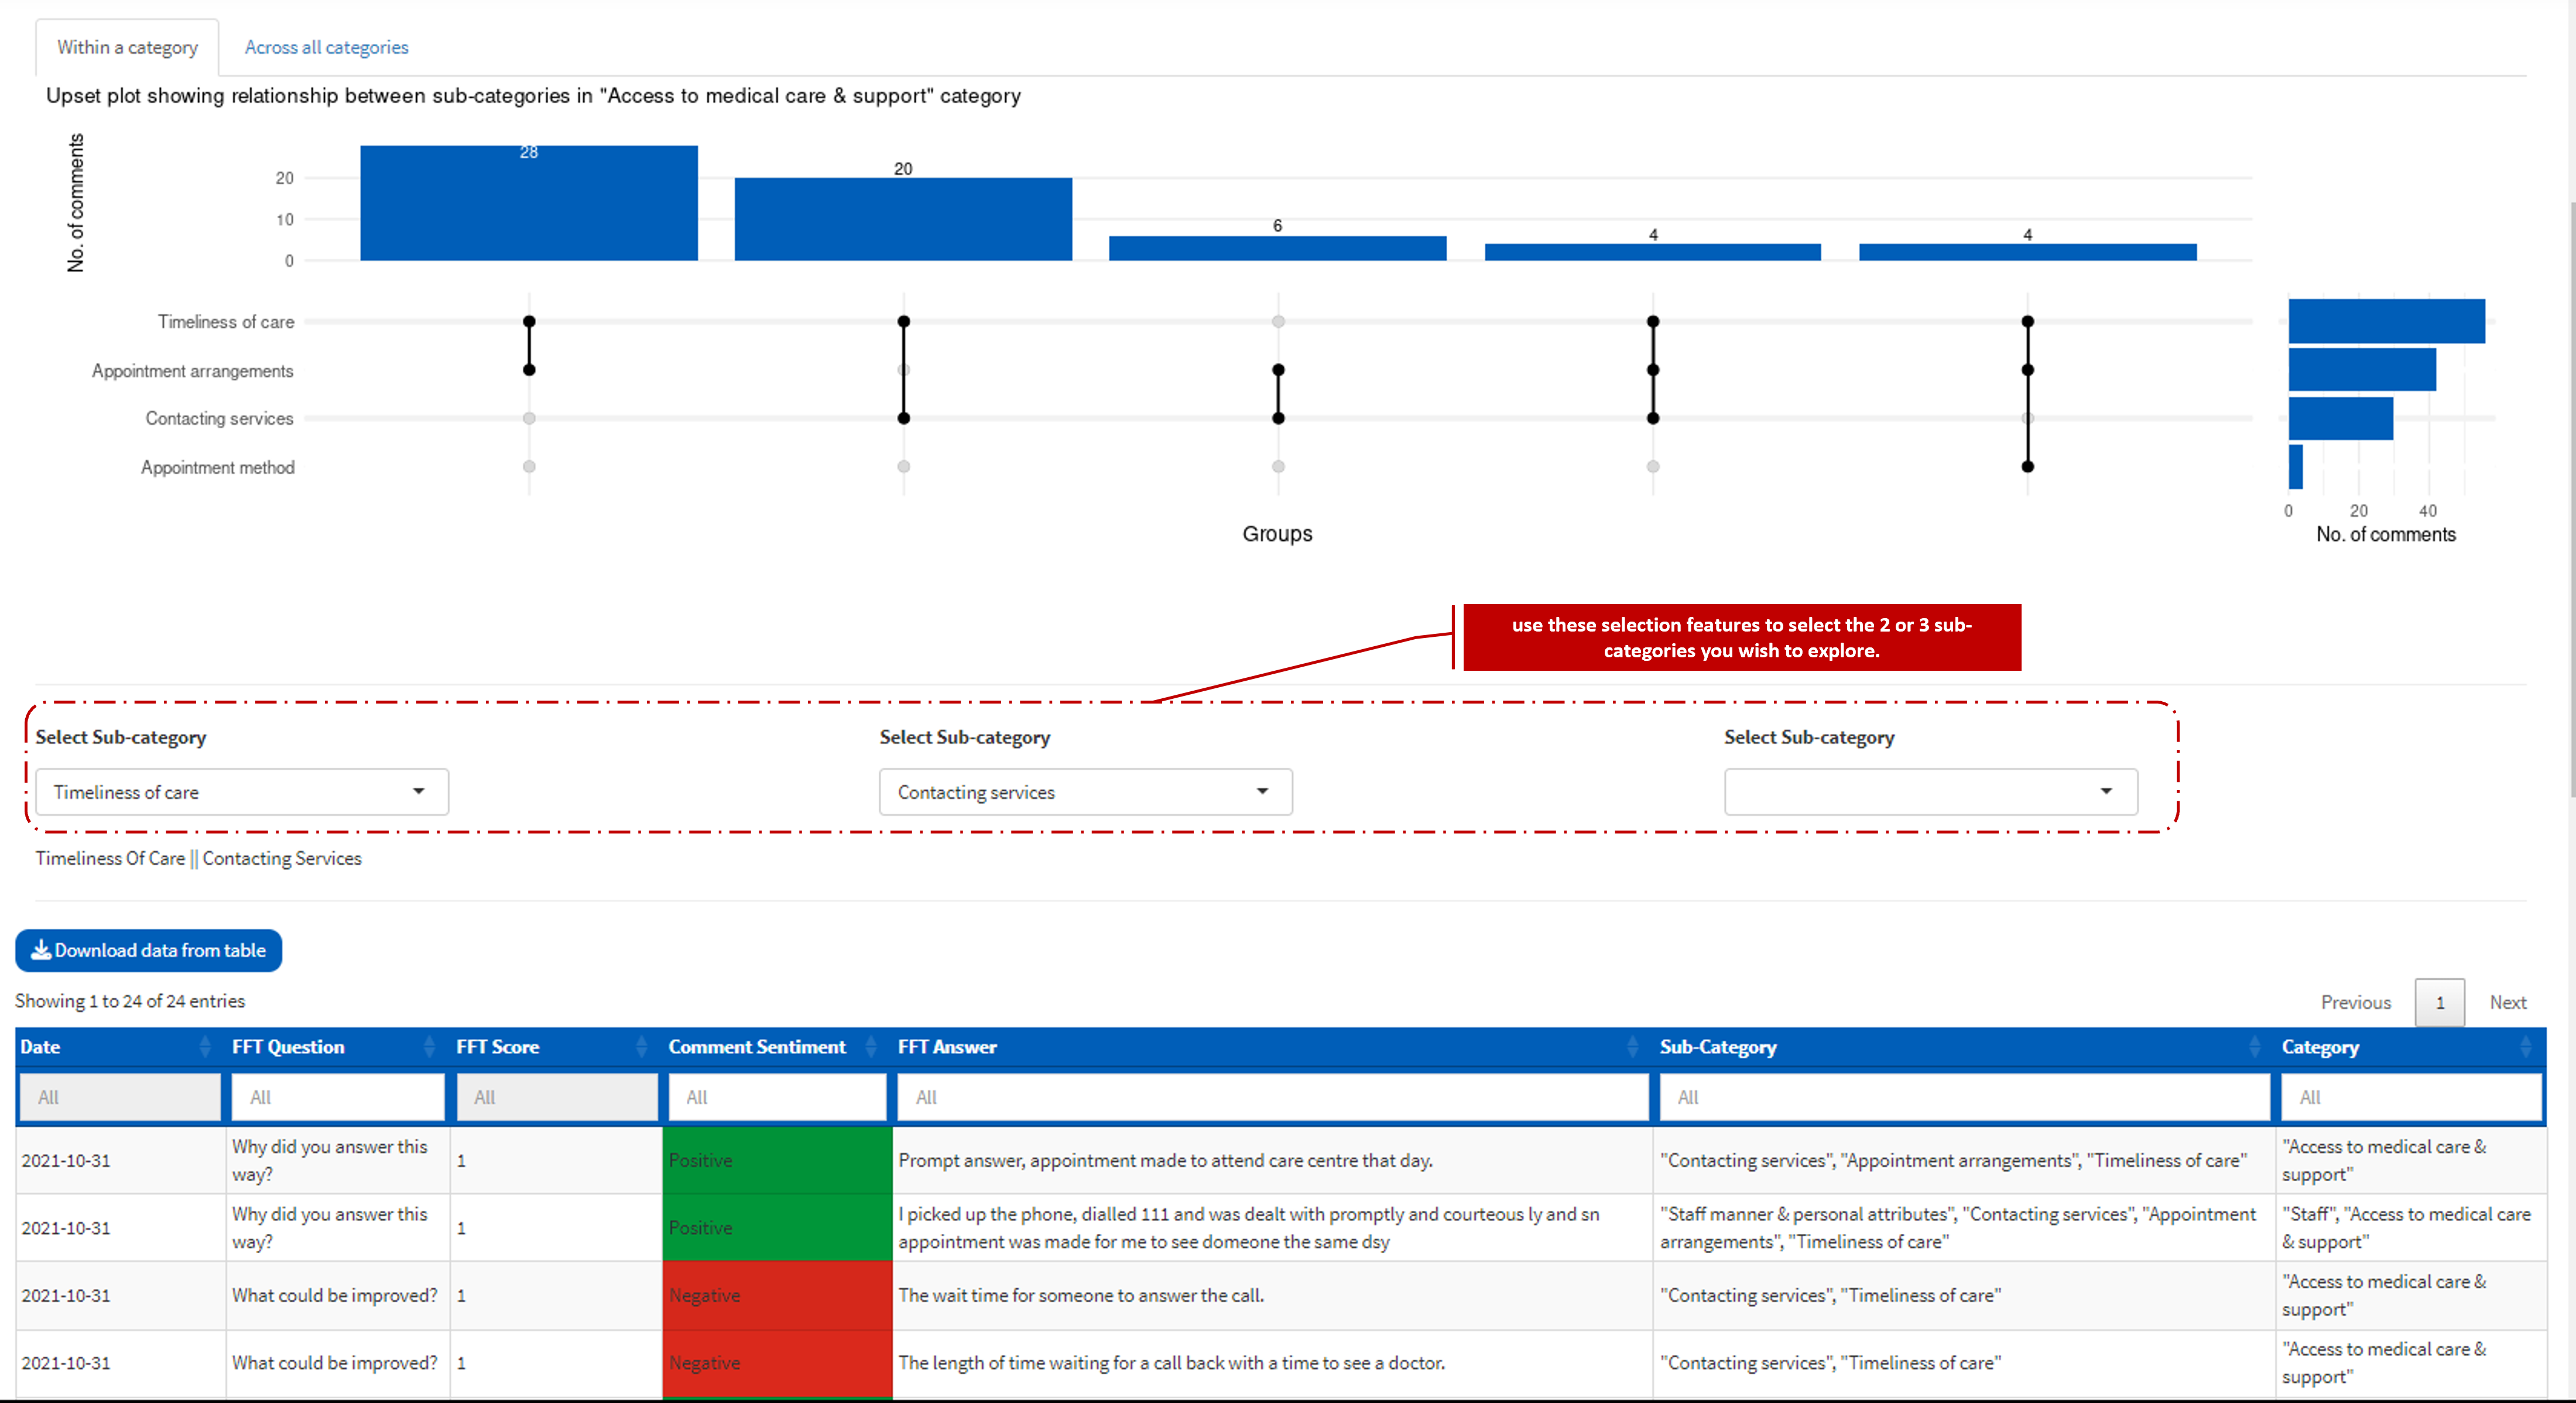This screenshot has height=1403, width=2576.
Task: Select page 1 in the table pagination
Action: [x=2440, y=1001]
